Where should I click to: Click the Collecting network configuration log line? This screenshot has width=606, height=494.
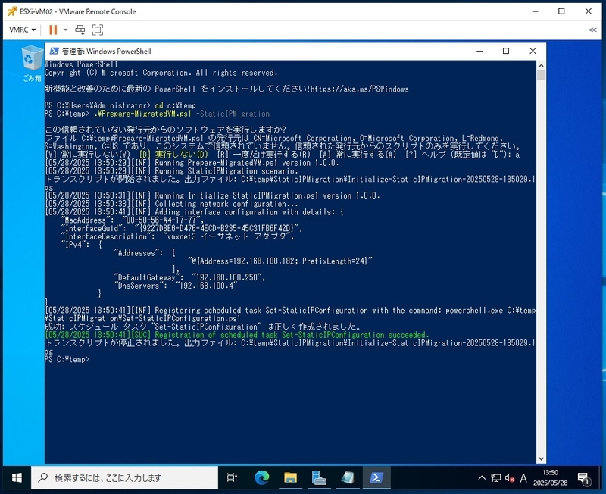tap(171, 204)
